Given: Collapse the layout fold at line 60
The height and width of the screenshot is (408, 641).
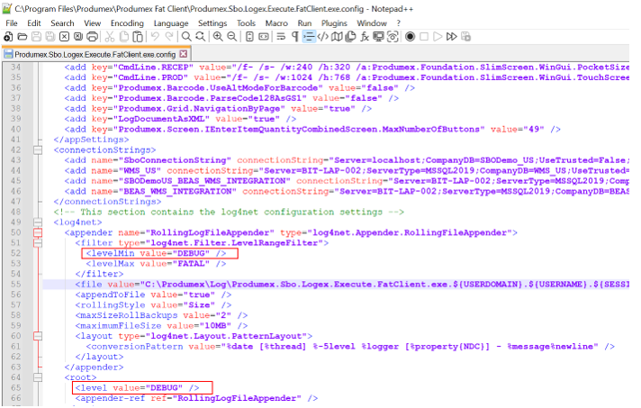Looking at the screenshot, I should point(38,336).
